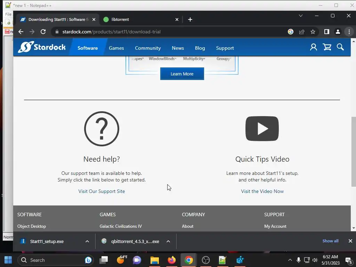356x267 pixels.
Task: Close the downloads bar
Action: pos(350,241)
